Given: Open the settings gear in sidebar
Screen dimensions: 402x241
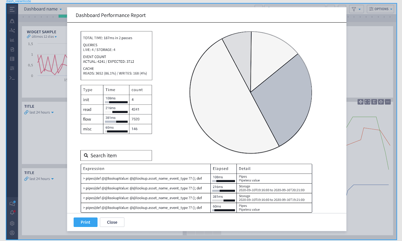Looking at the screenshot, I should 12,223.
